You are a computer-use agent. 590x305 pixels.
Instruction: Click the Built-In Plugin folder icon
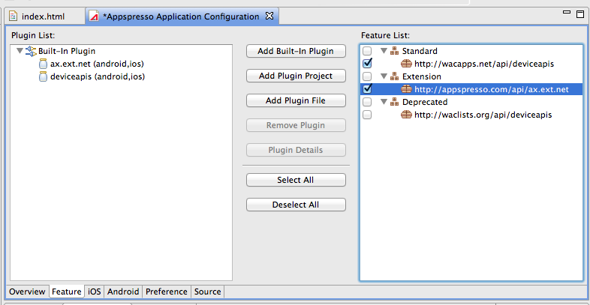(31, 51)
